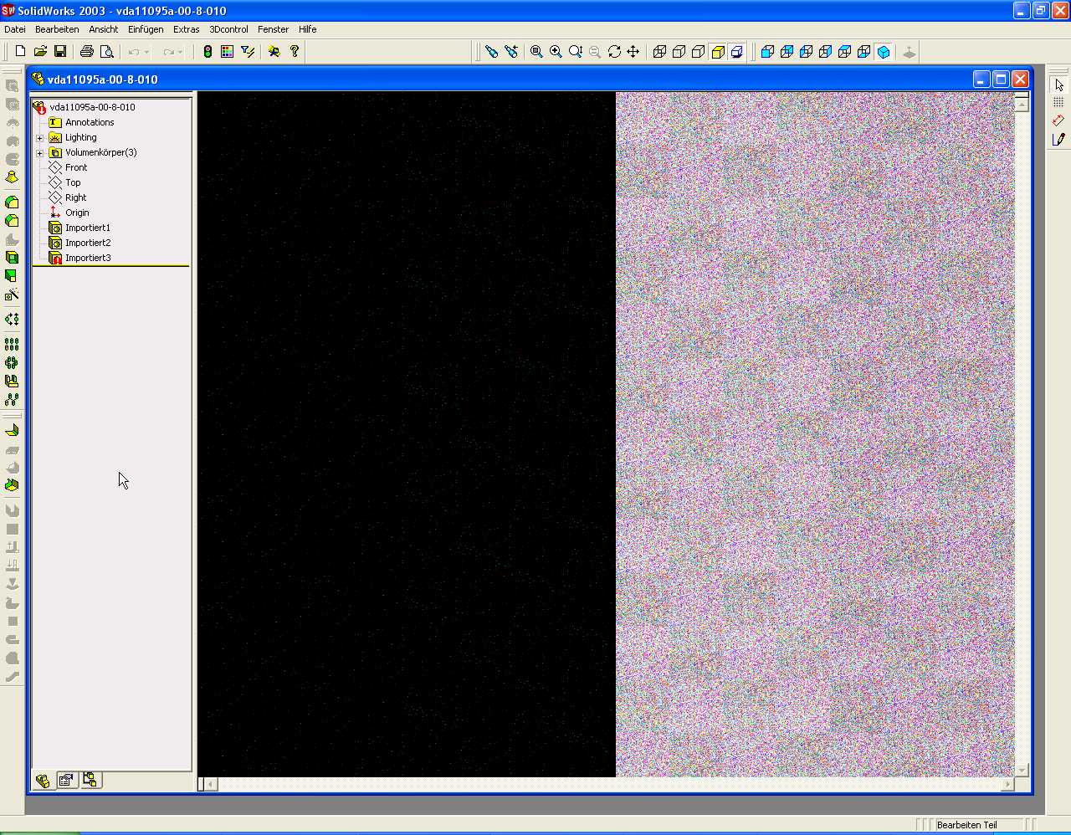The height and width of the screenshot is (835, 1071).
Task: Open the Fenster menu
Action: click(x=274, y=29)
